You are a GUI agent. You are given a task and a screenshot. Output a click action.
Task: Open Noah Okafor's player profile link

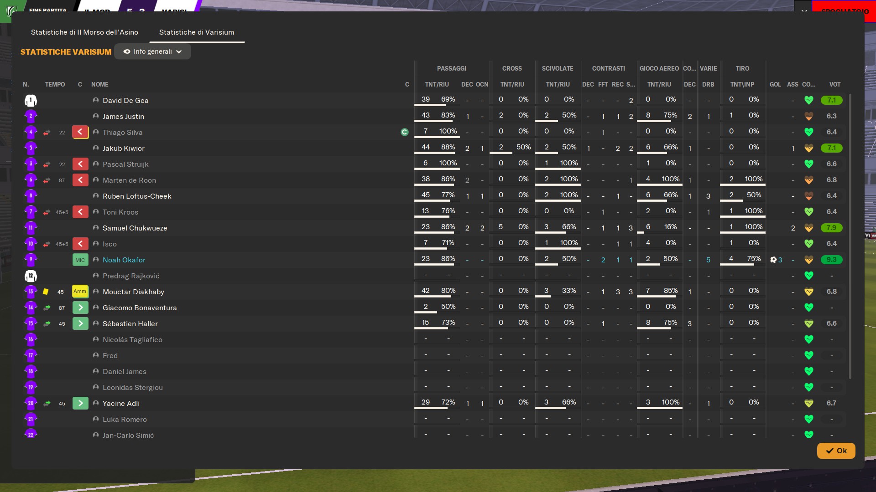pos(124,260)
